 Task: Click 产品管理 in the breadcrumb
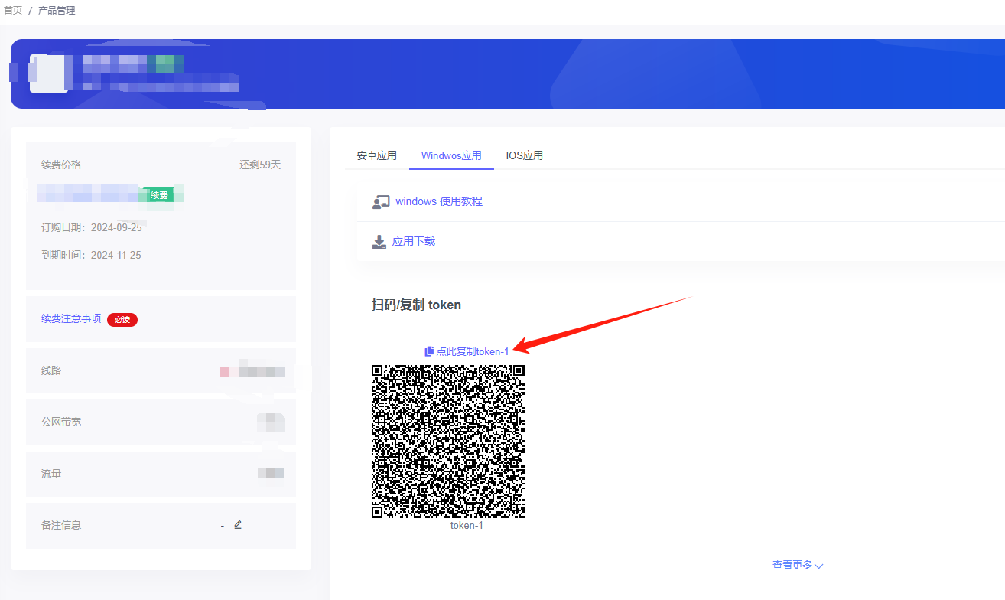click(57, 11)
